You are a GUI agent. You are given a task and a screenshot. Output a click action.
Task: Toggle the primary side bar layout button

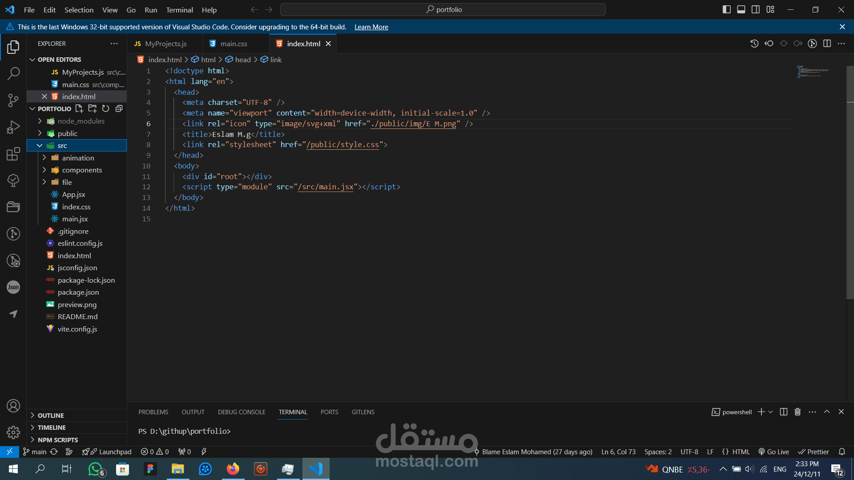(727, 9)
